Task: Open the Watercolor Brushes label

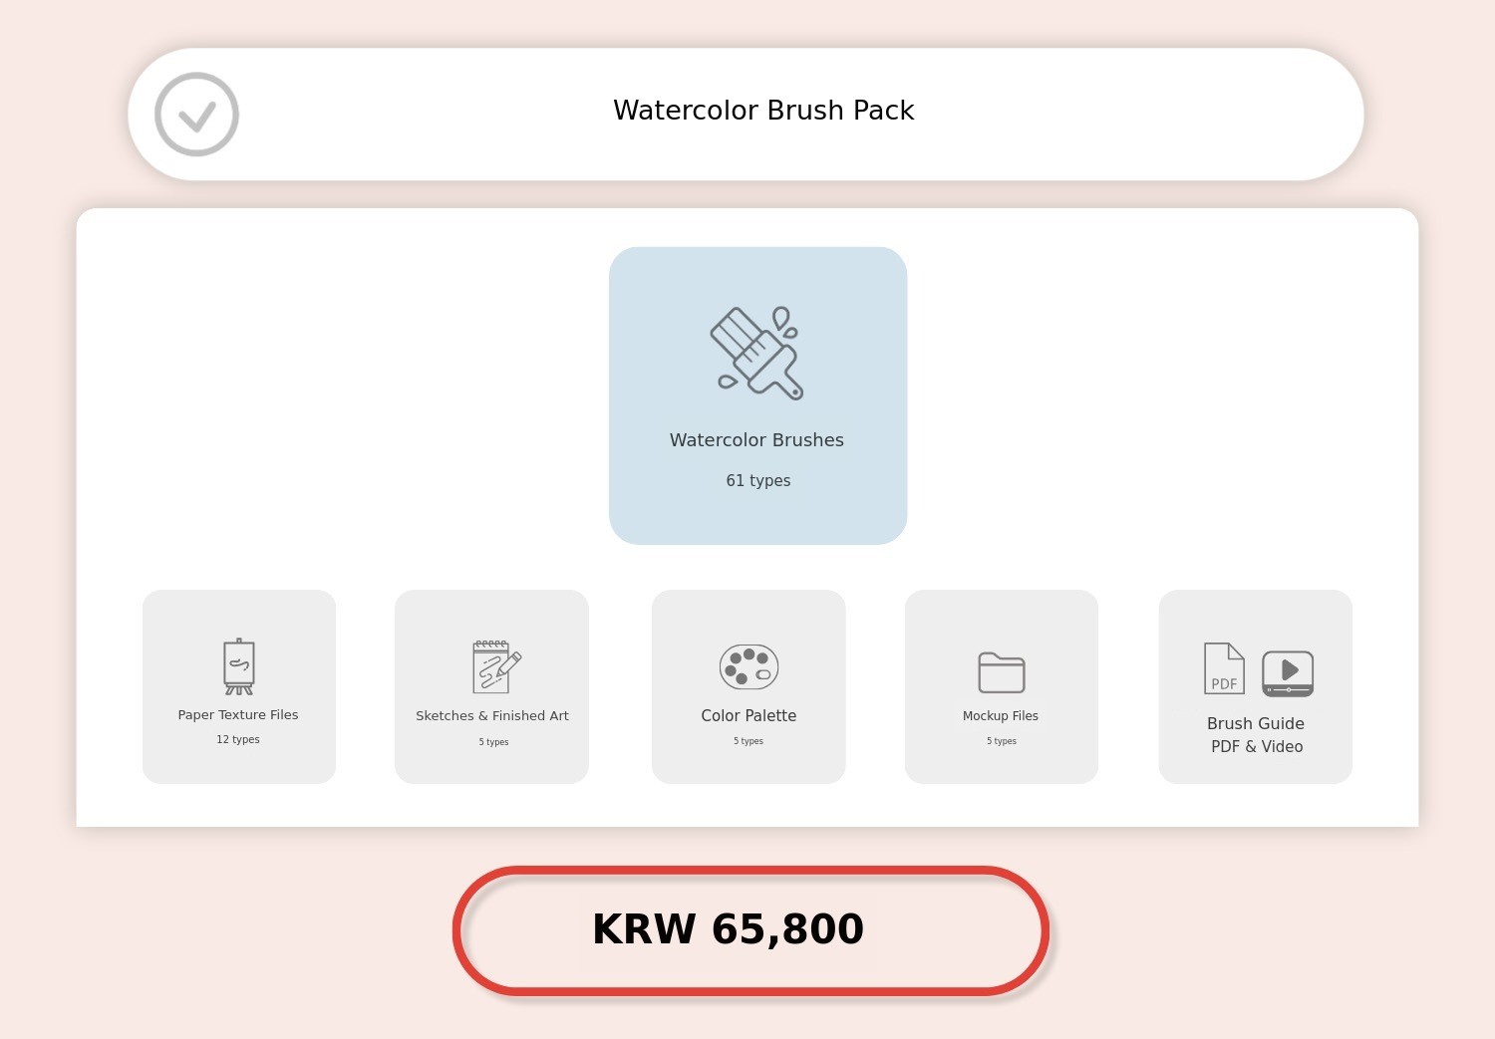Action: point(756,440)
